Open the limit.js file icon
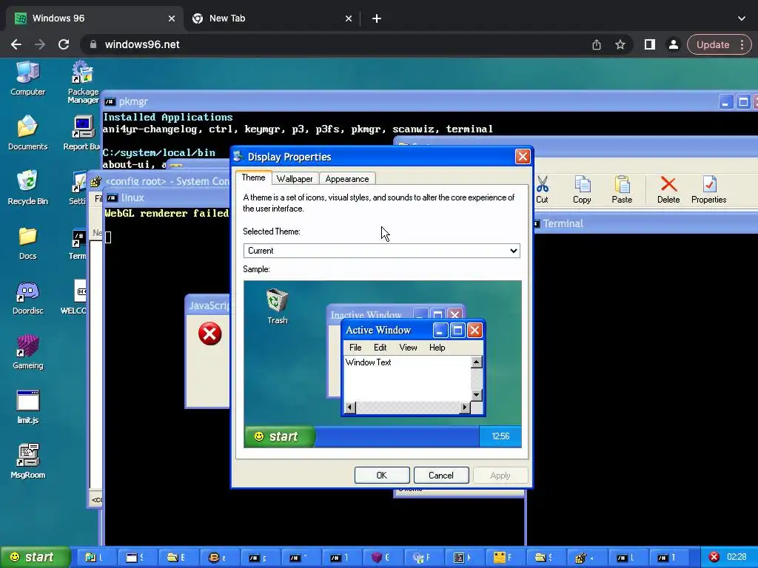758x568 pixels. pyautogui.click(x=27, y=407)
